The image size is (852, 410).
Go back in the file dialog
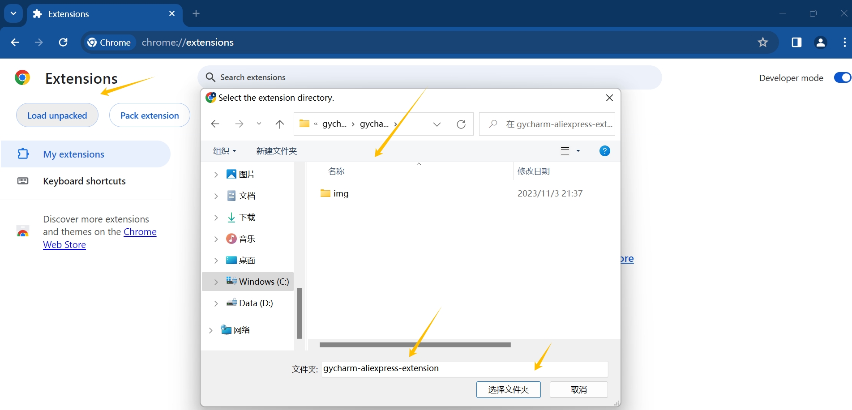coord(215,124)
